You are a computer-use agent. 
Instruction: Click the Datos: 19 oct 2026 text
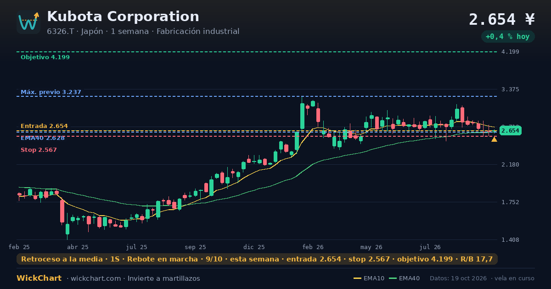[x=459, y=278]
